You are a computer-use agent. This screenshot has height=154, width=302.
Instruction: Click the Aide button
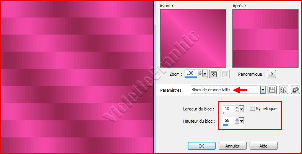pos(263,146)
